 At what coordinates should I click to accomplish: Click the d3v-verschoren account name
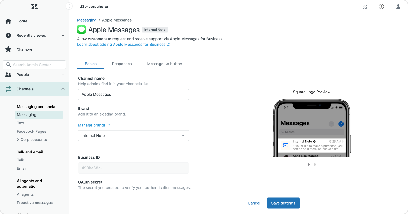click(x=95, y=7)
